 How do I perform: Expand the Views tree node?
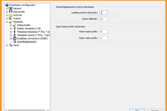7,45
